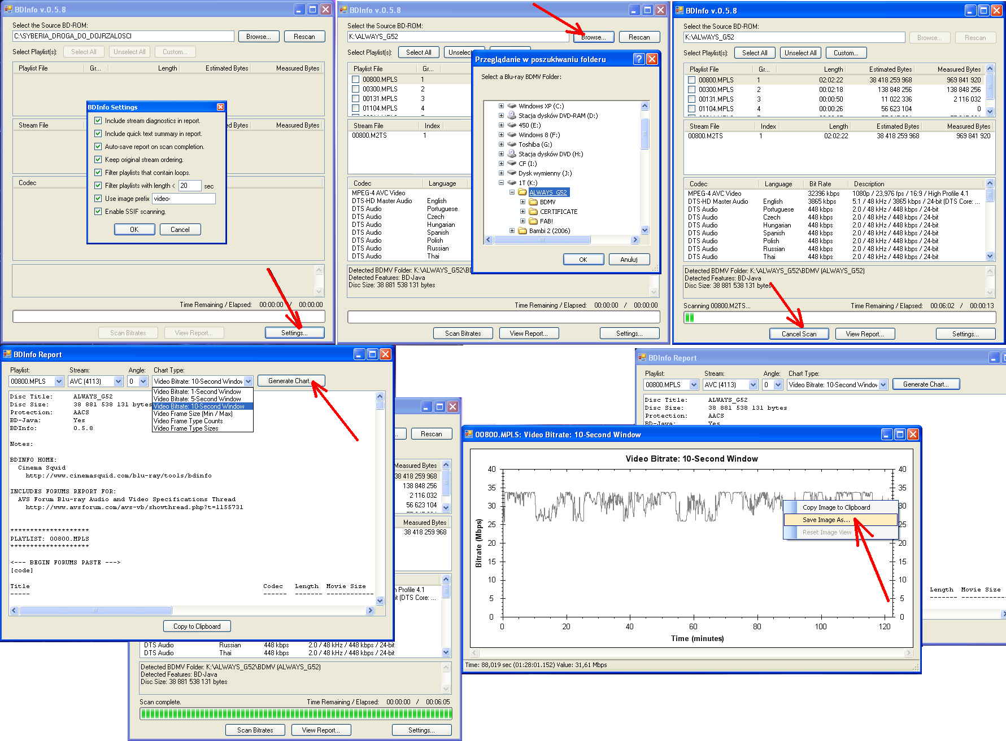Click the Toshiba (G:) drive icon
The image size is (1006, 741).
pyautogui.click(x=512, y=144)
